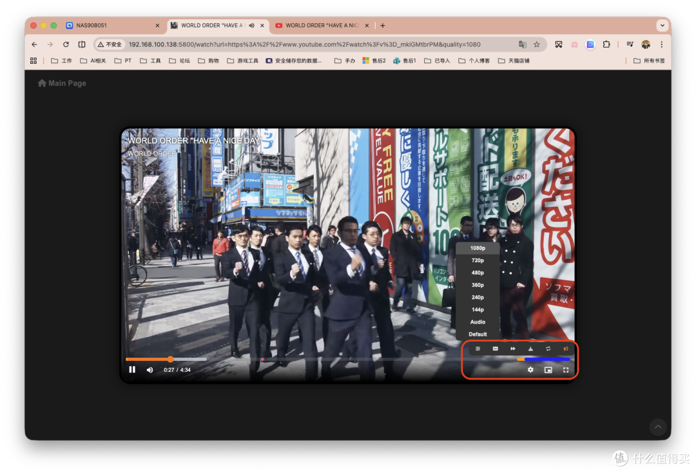Open Chrome three-dot menu
The width and height of the screenshot is (696, 473).
tap(661, 44)
